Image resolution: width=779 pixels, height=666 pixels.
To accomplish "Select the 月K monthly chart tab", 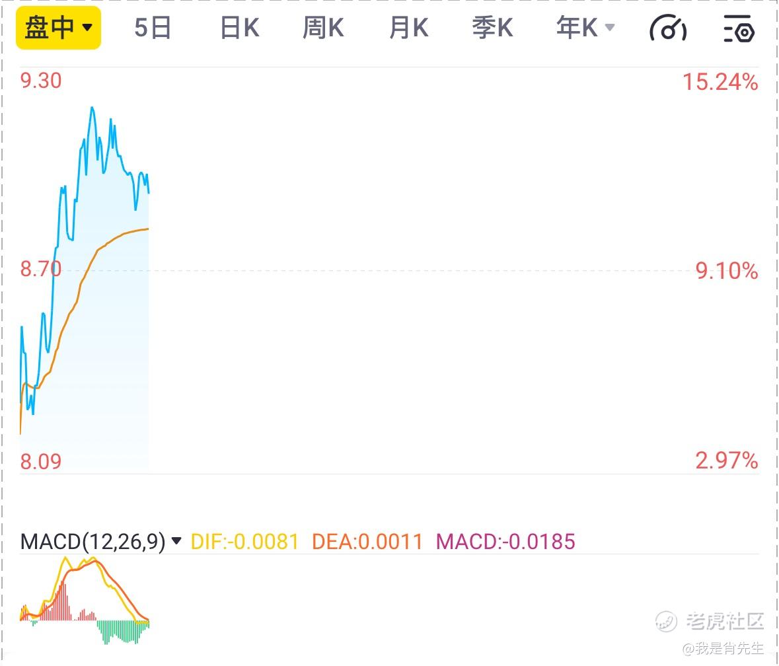I will [408, 28].
